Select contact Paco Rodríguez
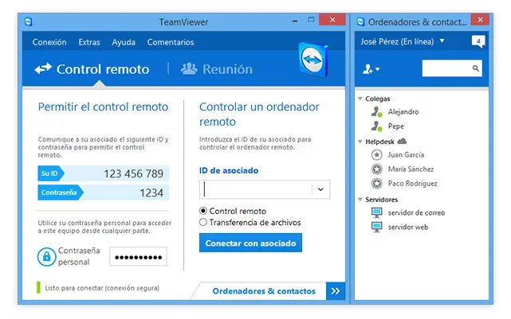 pos(412,184)
